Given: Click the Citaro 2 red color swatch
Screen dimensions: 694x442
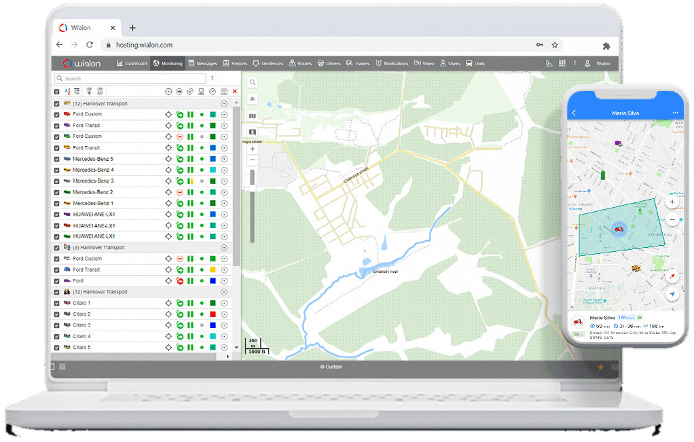Looking at the screenshot, I should 213,314.
